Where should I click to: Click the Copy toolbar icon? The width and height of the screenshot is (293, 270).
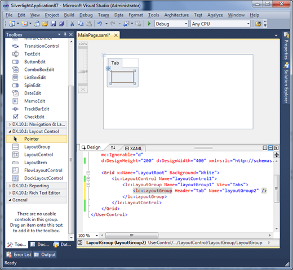coord(81,24)
